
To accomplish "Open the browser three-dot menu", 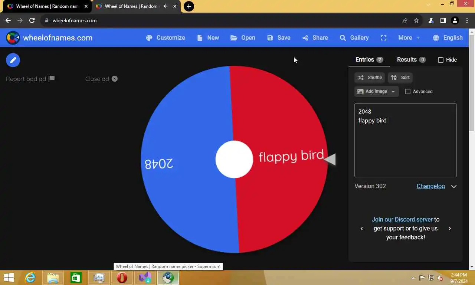I will [x=467, y=20].
